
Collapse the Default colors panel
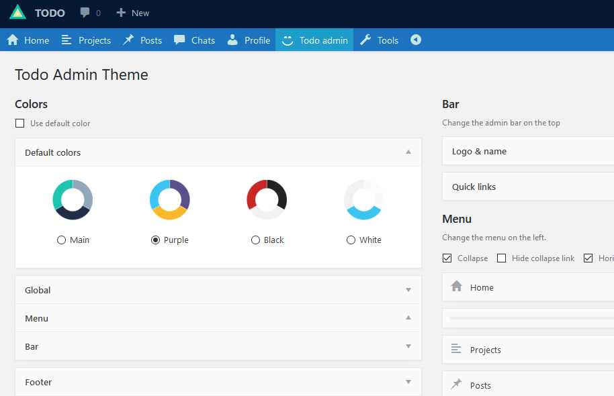tap(408, 152)
